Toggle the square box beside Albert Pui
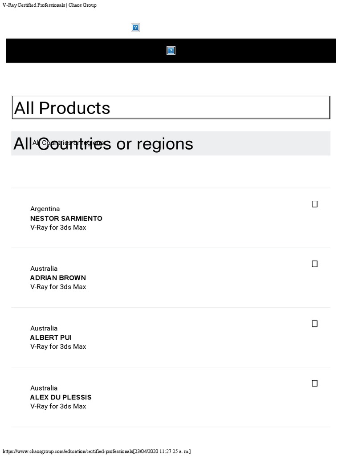 pyautogui.click(x=314, y=323)
